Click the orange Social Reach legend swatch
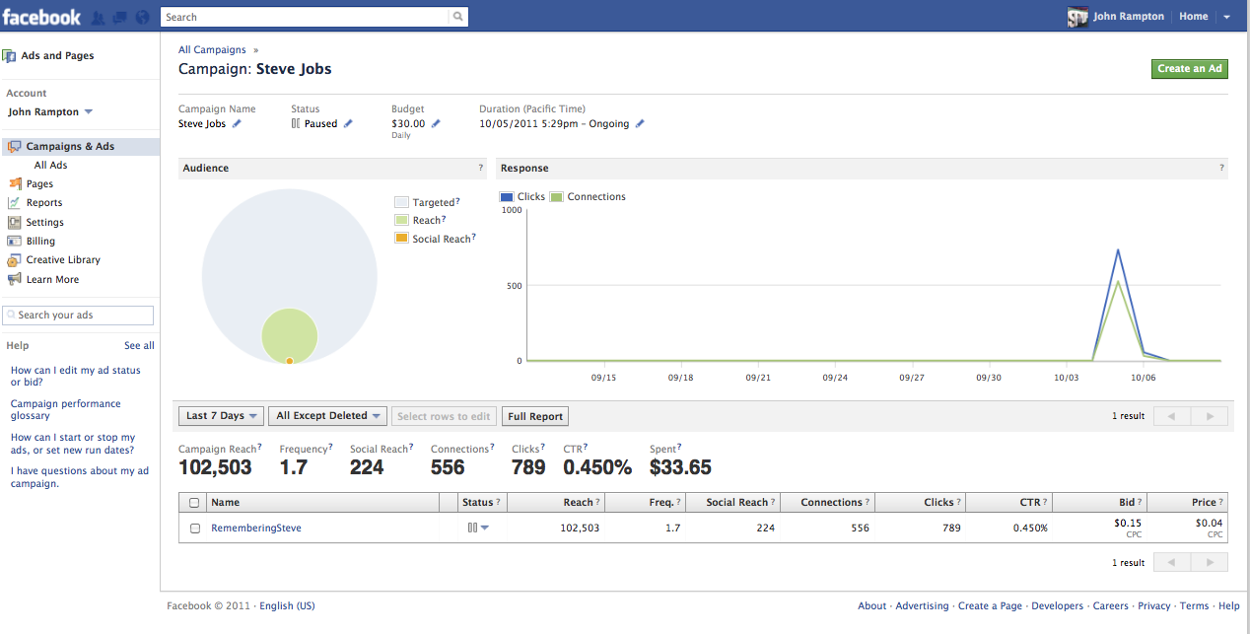Viewport: 1250px width, 634px height. [x=401, y=239]
